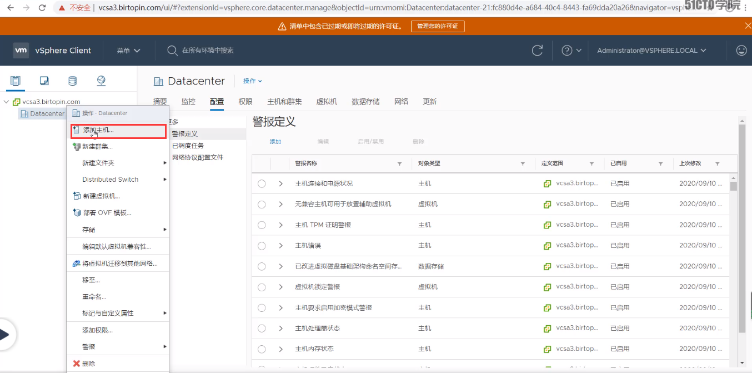Click the 添加 alarm definition button
This screenshot has width=752, height=373.
click(x=275, y=142)
